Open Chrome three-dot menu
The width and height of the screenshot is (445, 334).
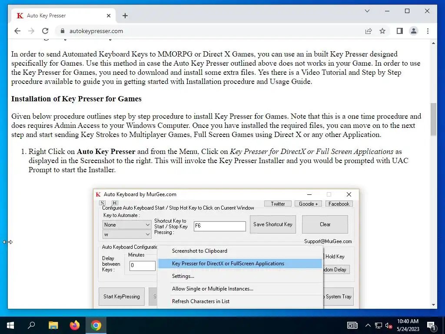tap(428, 31)
